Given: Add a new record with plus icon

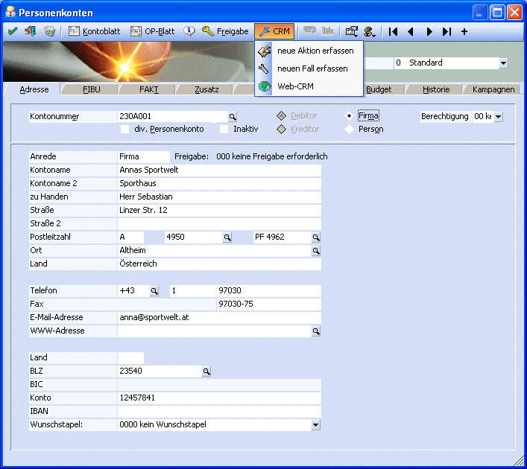Looking at the screenshot, I should [x=464, y=31].
